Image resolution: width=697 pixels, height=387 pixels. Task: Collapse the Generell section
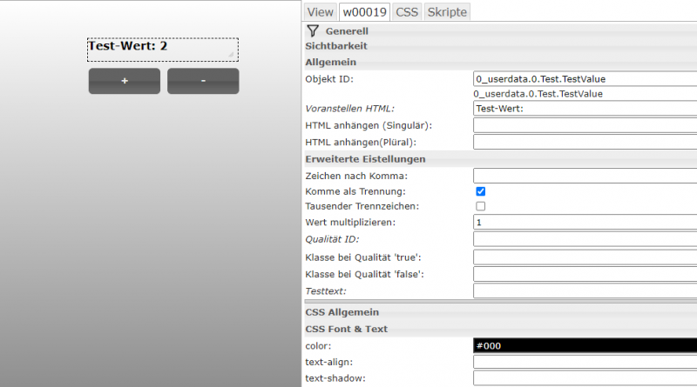pyautogui.click(x=346, y=30)
